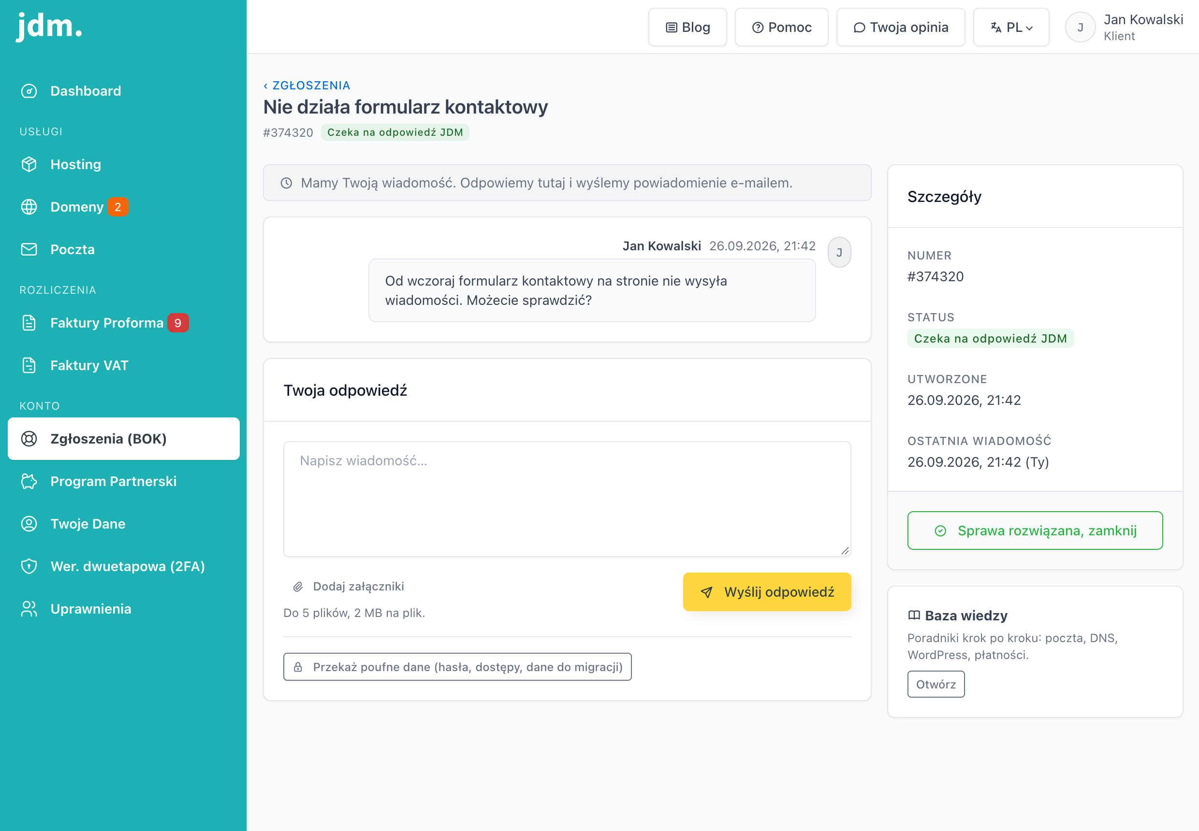The image size is (1199, 831).
Task: Open Dashboard from the sidebar
Action: point(123,91)
